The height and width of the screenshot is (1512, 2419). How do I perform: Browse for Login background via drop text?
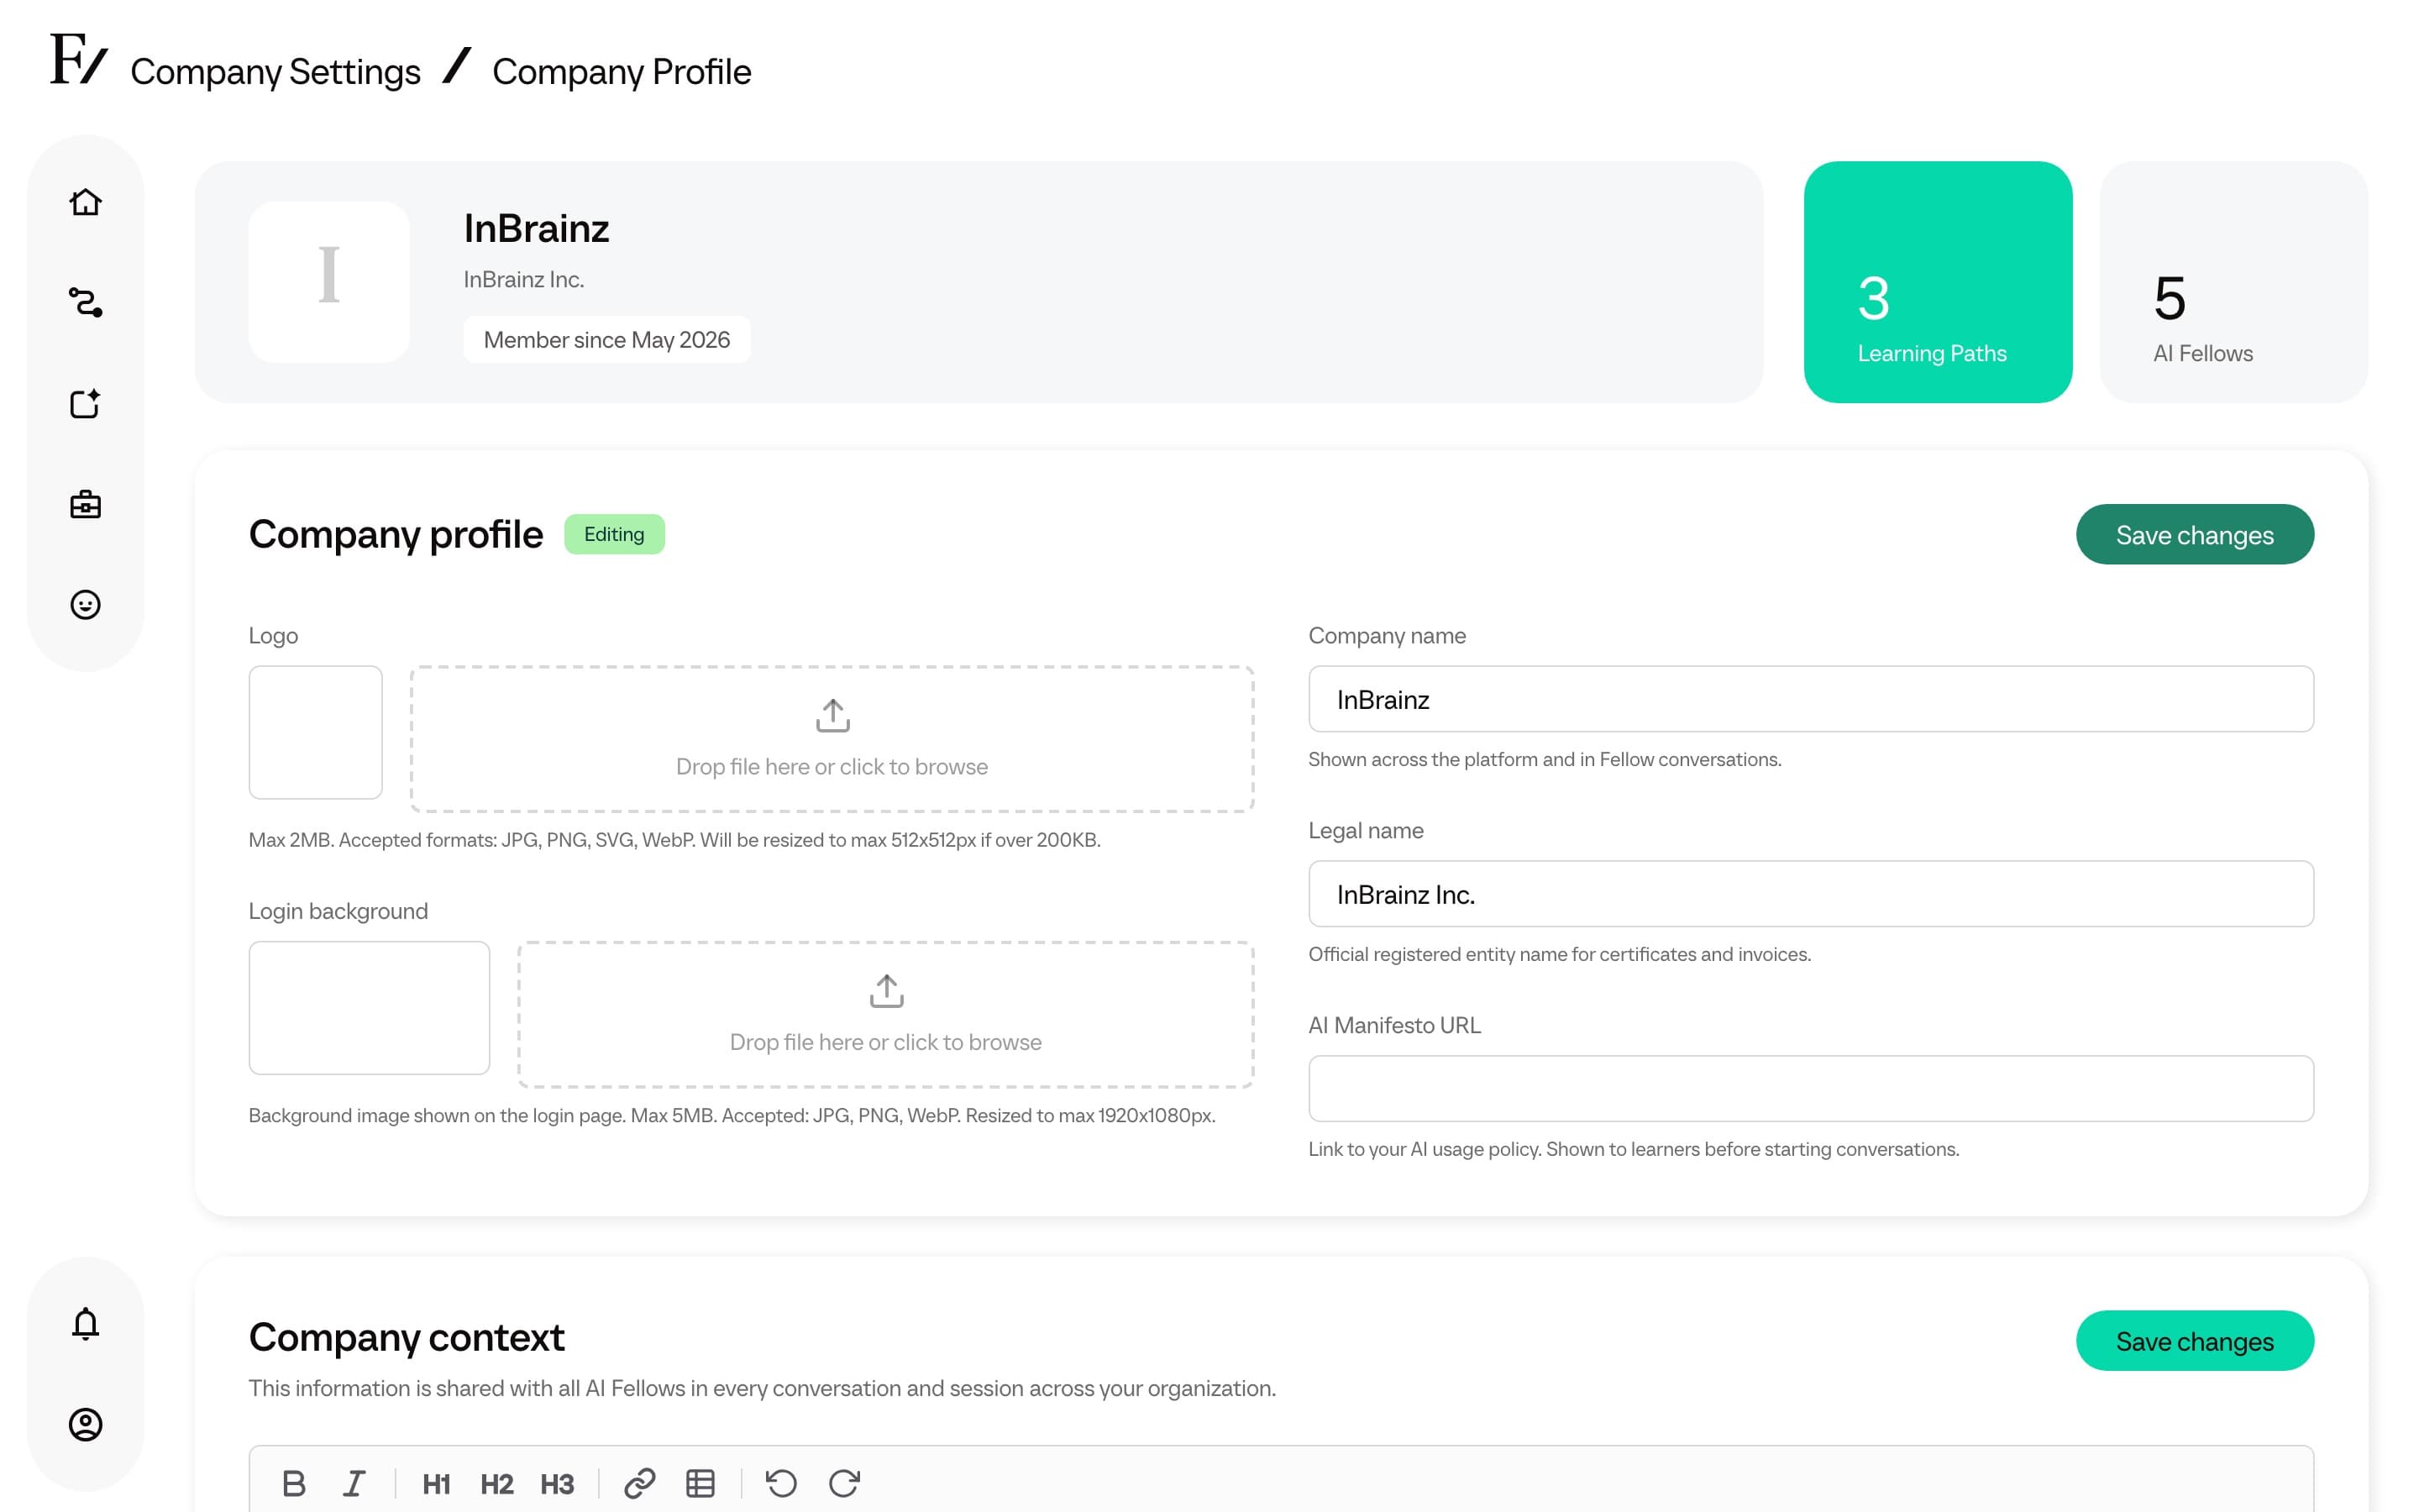click(885, 1042)
